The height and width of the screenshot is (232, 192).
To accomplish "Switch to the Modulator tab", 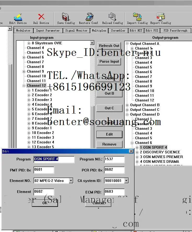I will (23, 31).
